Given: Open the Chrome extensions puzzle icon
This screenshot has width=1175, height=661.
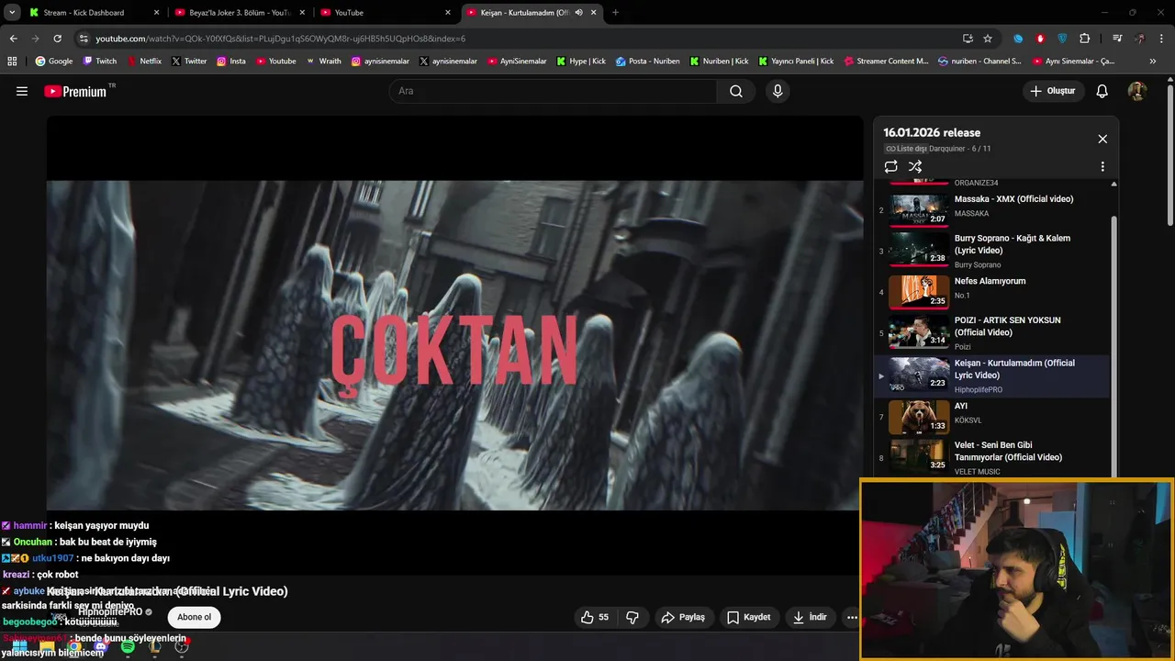Looking at the screenshot, I should [1084, 39].
